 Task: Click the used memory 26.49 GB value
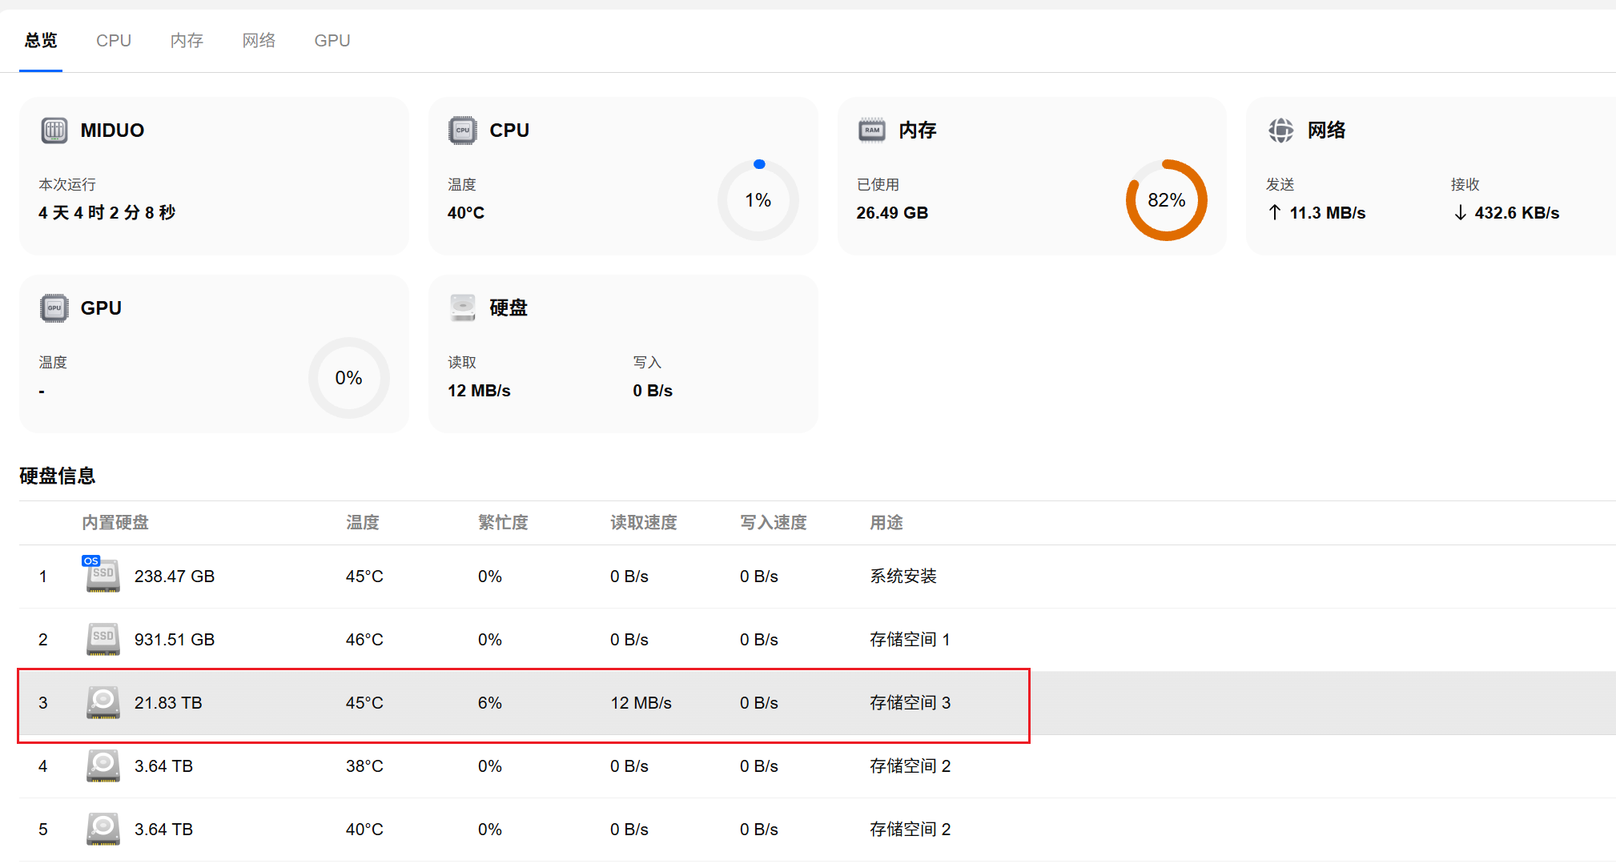(892, 212)
